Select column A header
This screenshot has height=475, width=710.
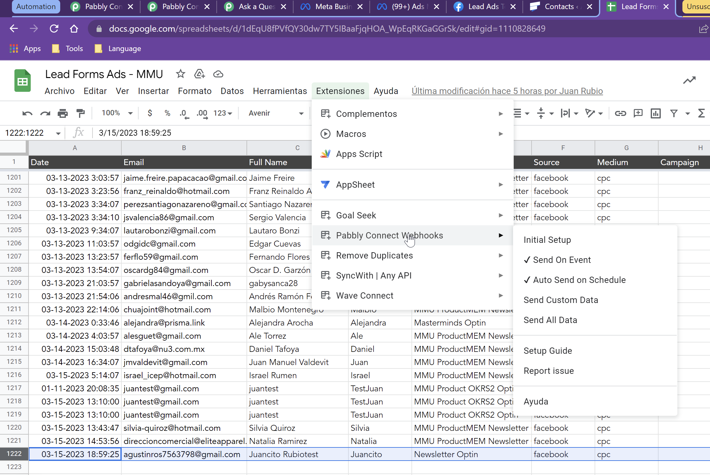click(x=75, y=148)
